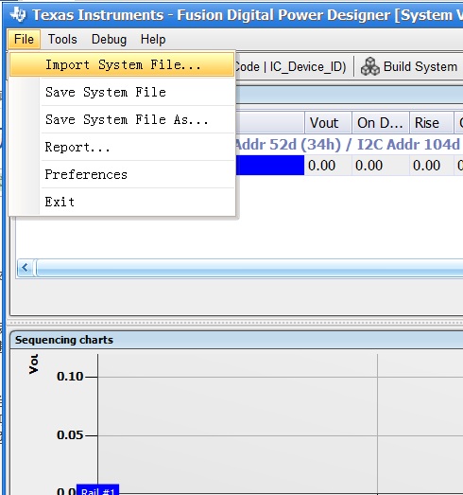Click the IC_Device_ID toolbar text
The width and height of the screenshot is (463, 495).
coord(308,66)
